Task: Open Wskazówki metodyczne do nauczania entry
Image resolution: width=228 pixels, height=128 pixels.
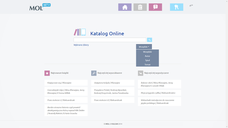Action: [x=160, y=102]
